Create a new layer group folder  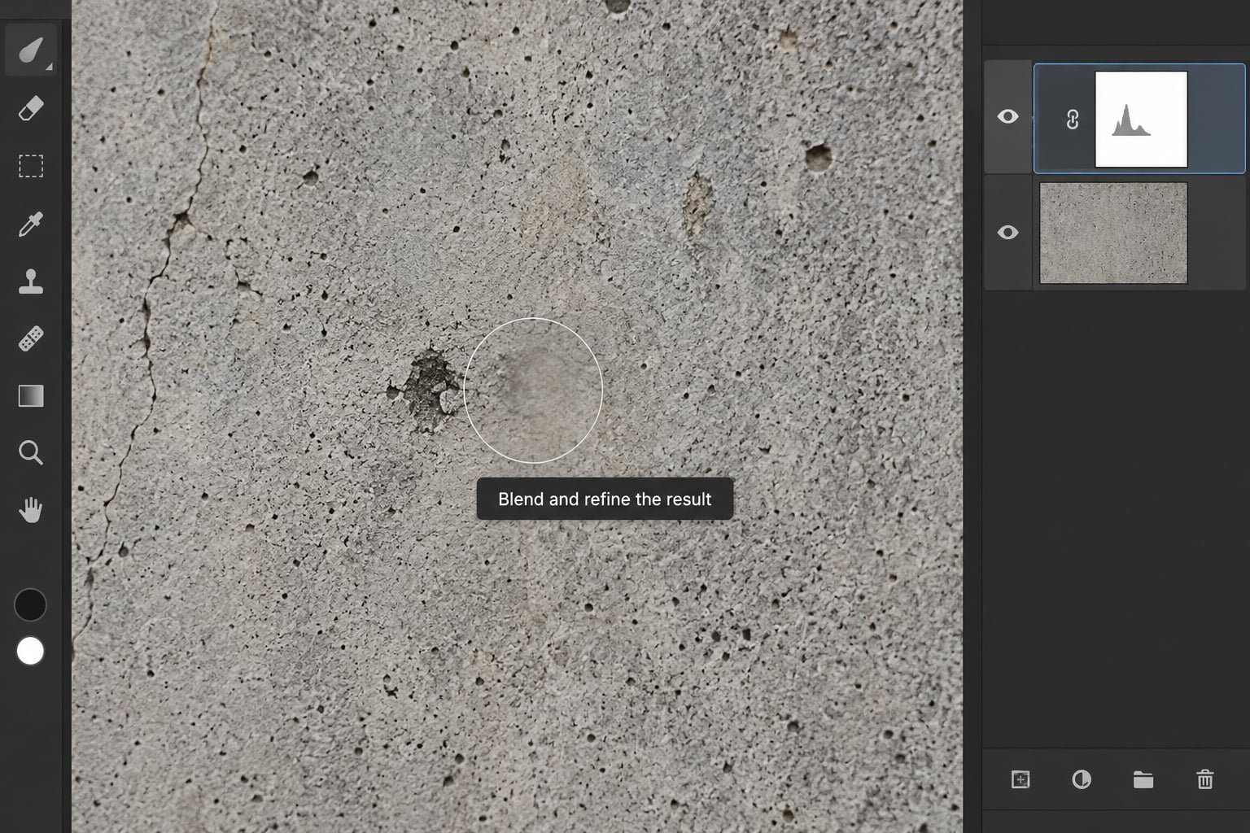(x=1143, y=779)
